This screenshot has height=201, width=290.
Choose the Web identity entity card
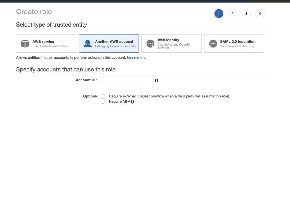tap(171, 44)
